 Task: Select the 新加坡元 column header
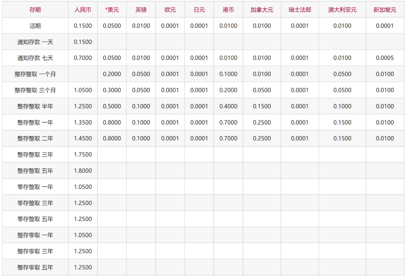[x=385, y=10]
